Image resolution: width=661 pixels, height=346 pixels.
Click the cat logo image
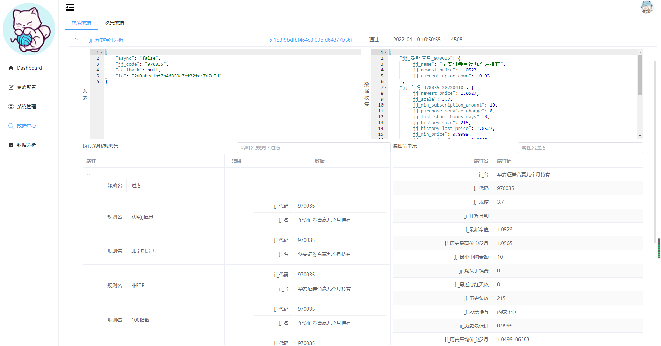tap(29, 29)
